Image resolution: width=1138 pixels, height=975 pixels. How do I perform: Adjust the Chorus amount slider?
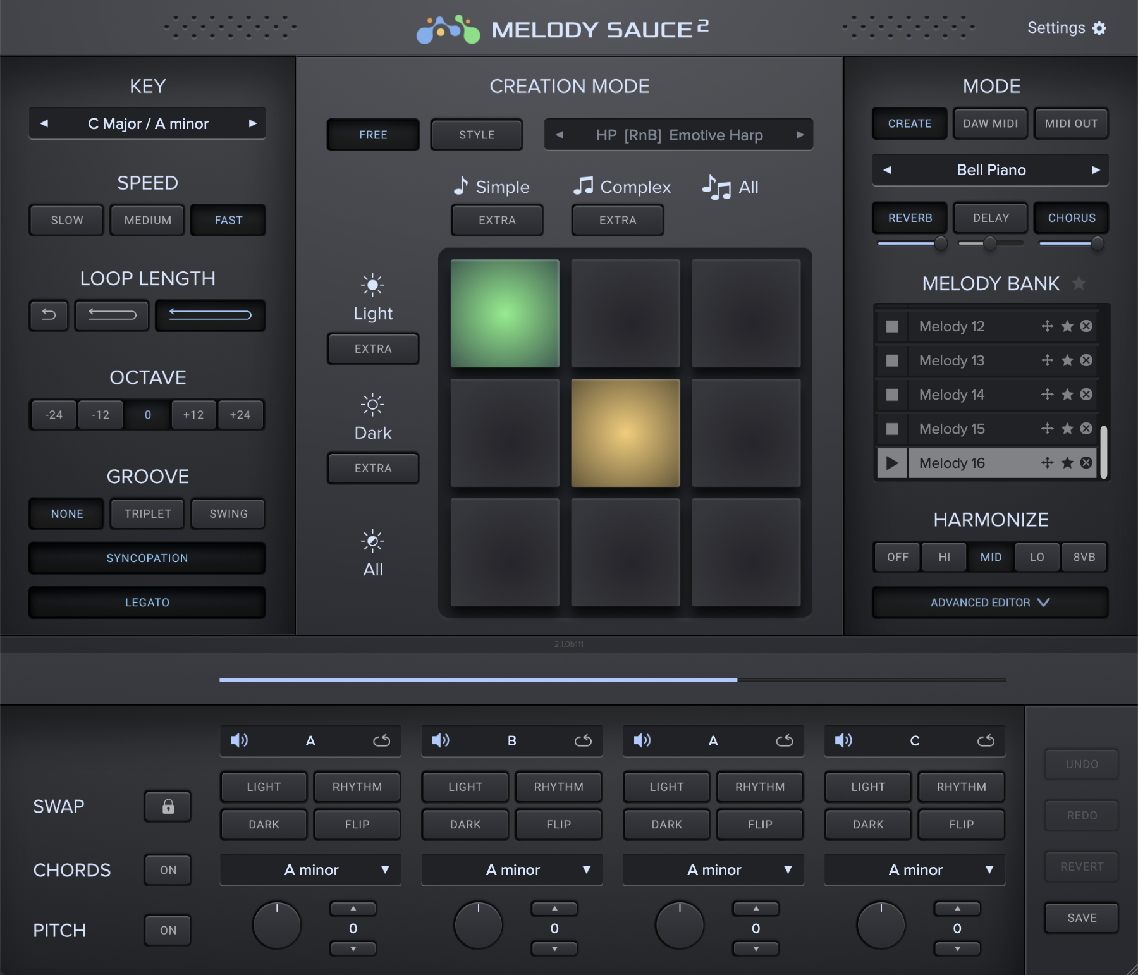tap(1072, 243)
